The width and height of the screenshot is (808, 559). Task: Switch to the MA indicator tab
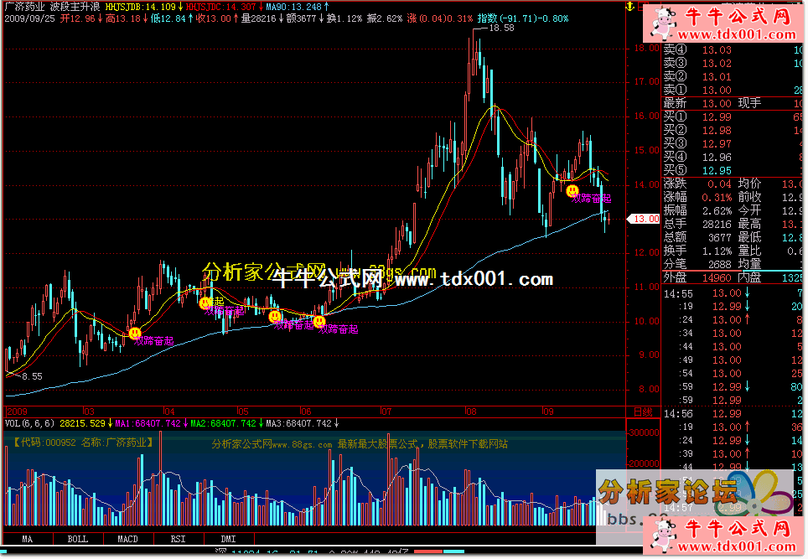pyautogui.click(x=28, y=539)
